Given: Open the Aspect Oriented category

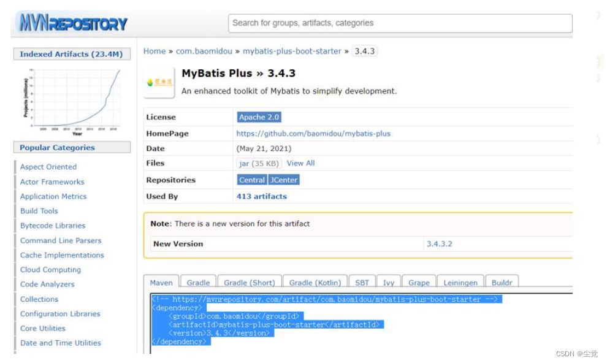Looking at the screenshot, I should click(x=48, y=167).
